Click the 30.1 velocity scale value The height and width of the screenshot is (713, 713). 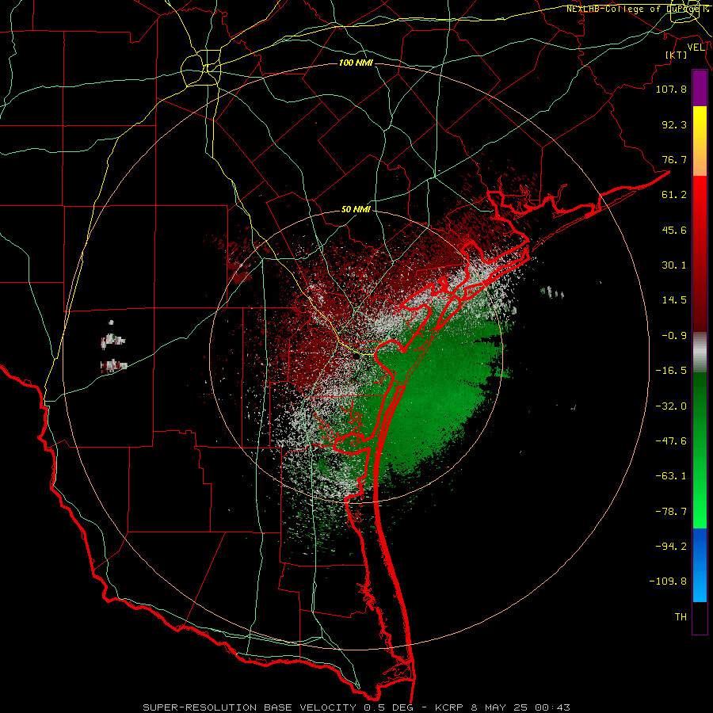tap(674, 265)
